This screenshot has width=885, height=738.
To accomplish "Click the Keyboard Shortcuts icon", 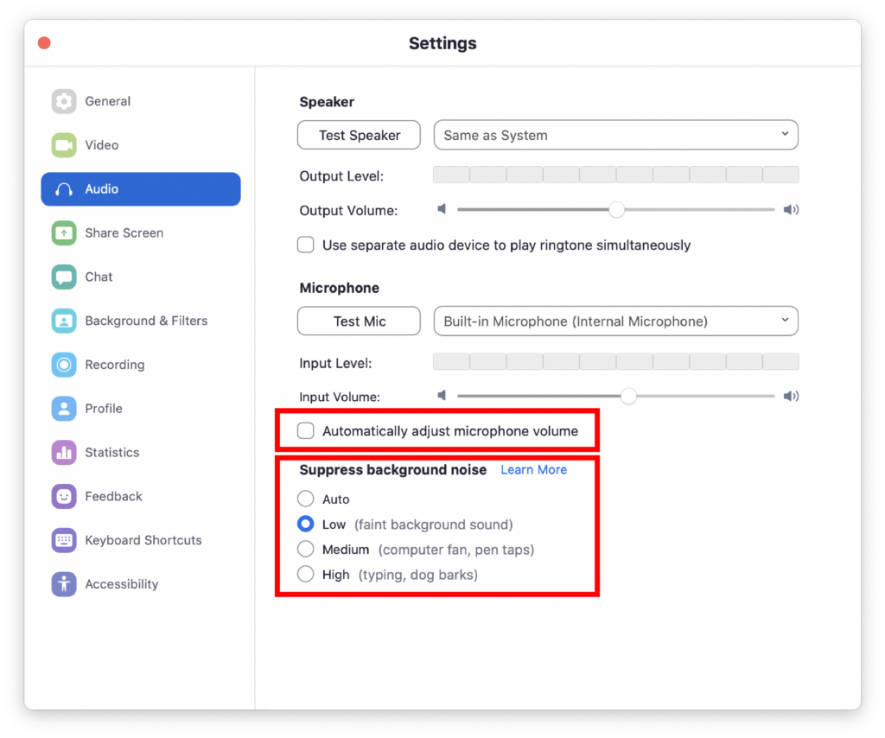I will click(x=64, y=540).
